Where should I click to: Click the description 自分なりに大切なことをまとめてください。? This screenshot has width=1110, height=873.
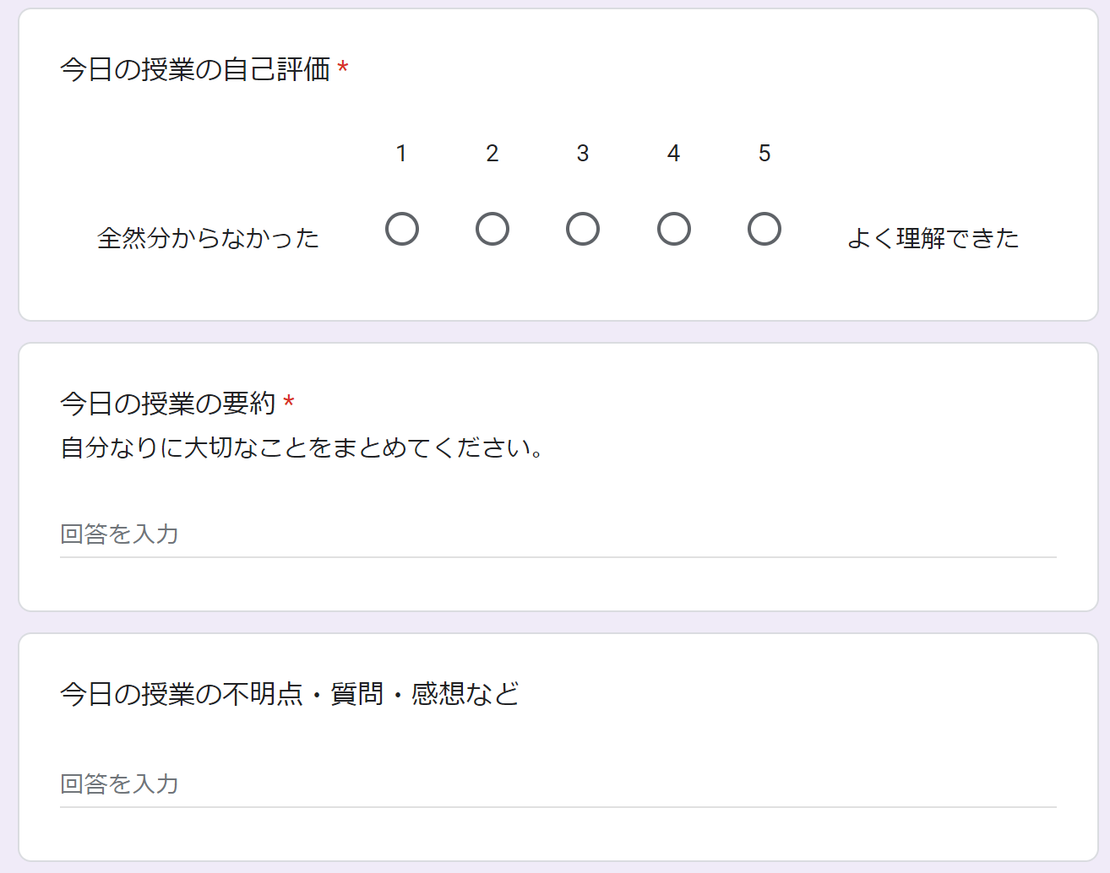(x=302, y=447)
